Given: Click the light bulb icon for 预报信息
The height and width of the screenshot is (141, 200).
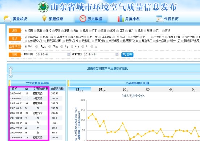Looking at the screenshot, I should click(44, 18).
